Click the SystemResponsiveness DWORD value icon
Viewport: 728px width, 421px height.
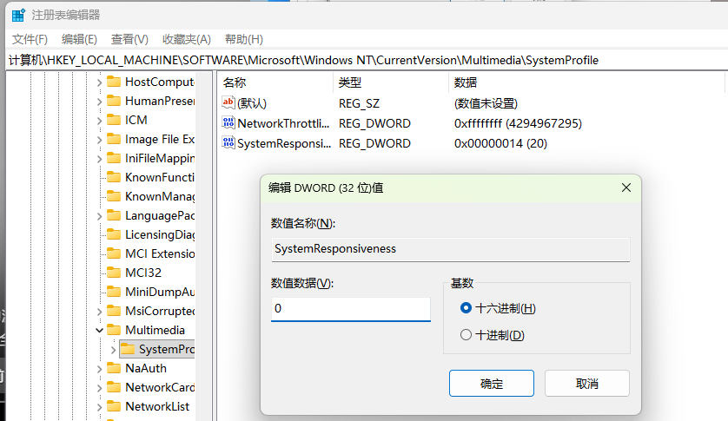(228, 143)
